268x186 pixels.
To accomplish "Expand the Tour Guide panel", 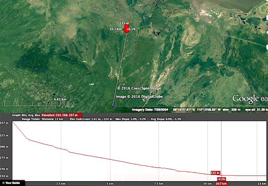I will (x=11, y=183).
